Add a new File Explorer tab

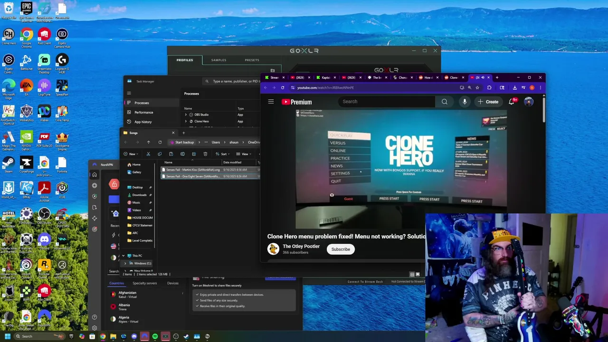click(x=183, y=133)
